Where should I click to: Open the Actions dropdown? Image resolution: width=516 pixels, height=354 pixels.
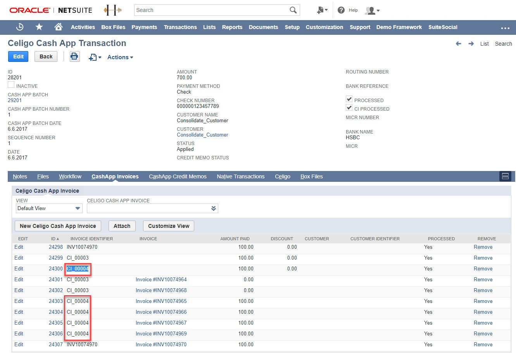120,57
